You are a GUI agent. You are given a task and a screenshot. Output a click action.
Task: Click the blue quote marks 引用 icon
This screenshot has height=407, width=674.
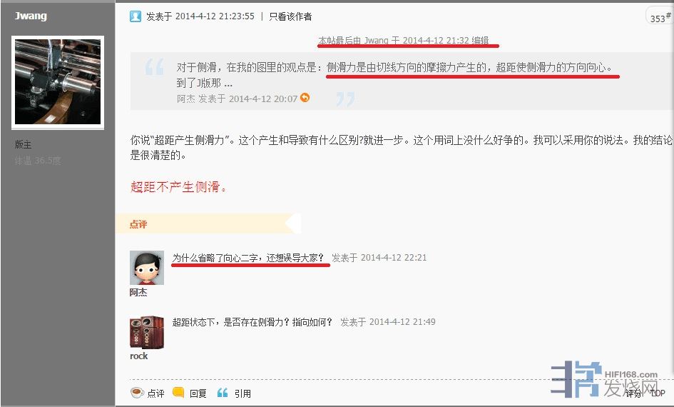coord(223,393)
